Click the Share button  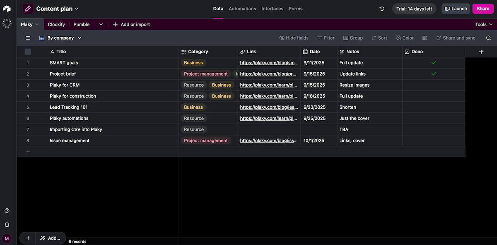483,8
